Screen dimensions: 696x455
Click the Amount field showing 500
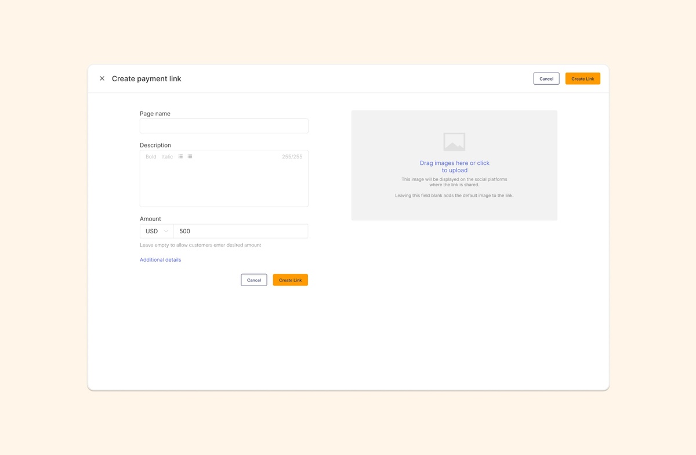point(241,231)
